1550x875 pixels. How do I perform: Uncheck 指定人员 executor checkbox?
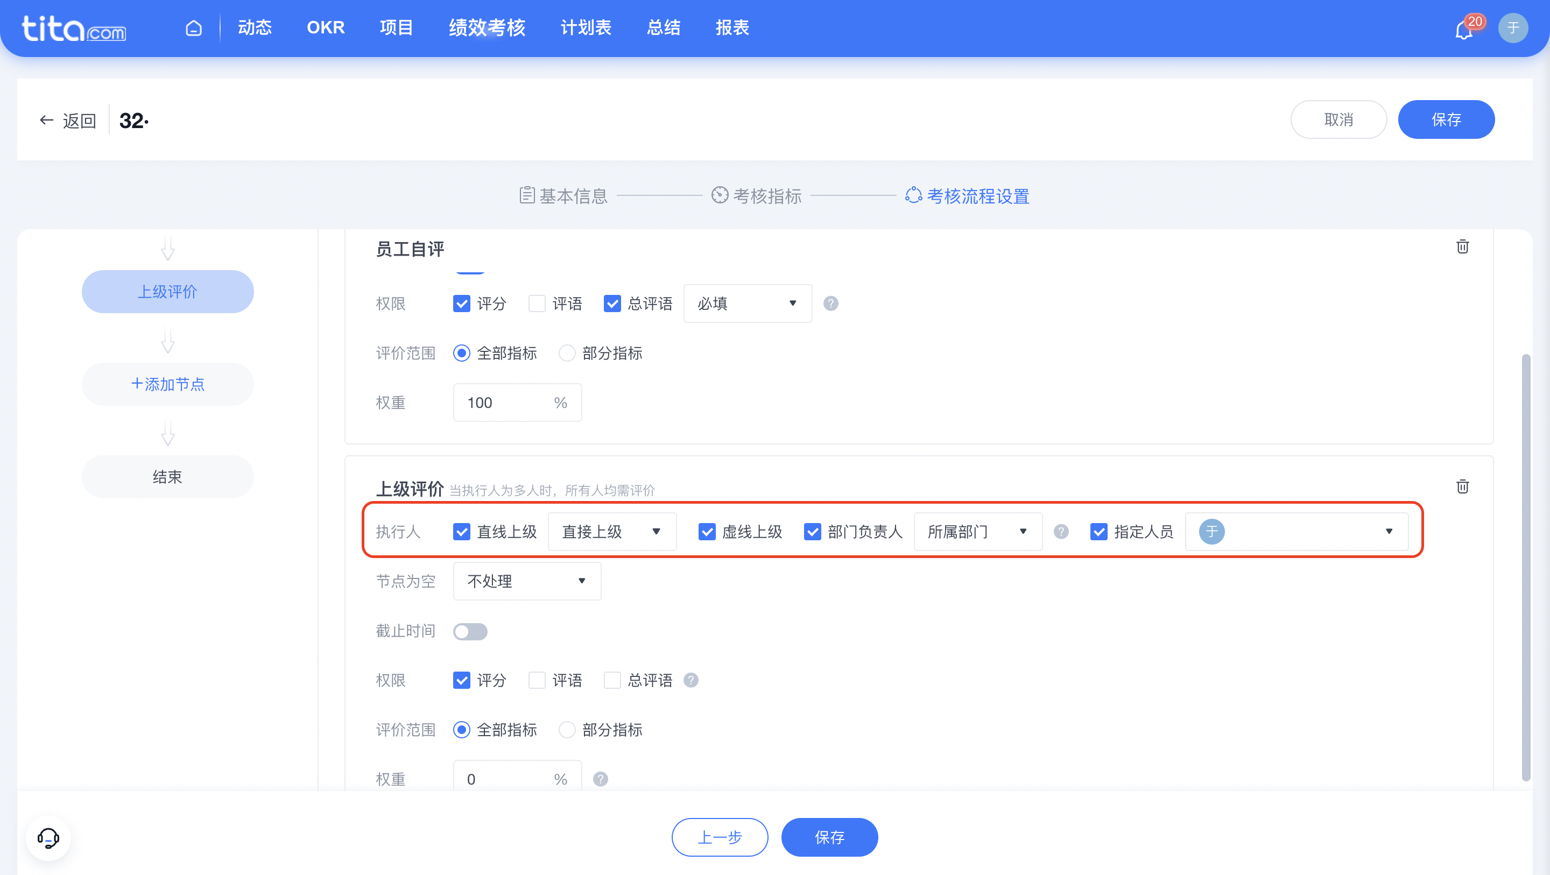tap(1098, 531)
